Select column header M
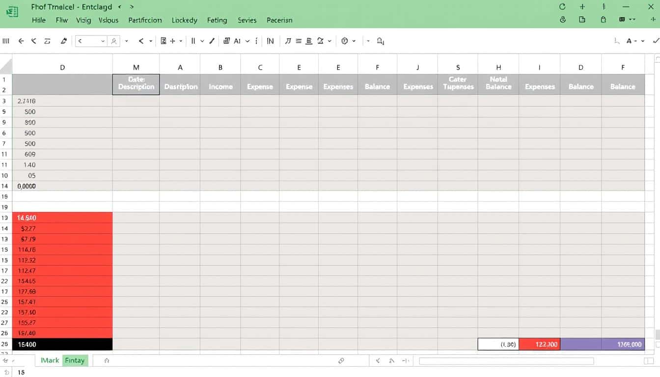 [136, 68]
